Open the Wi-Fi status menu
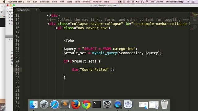This screenshot has height=111, width=198. pos(147,2)
